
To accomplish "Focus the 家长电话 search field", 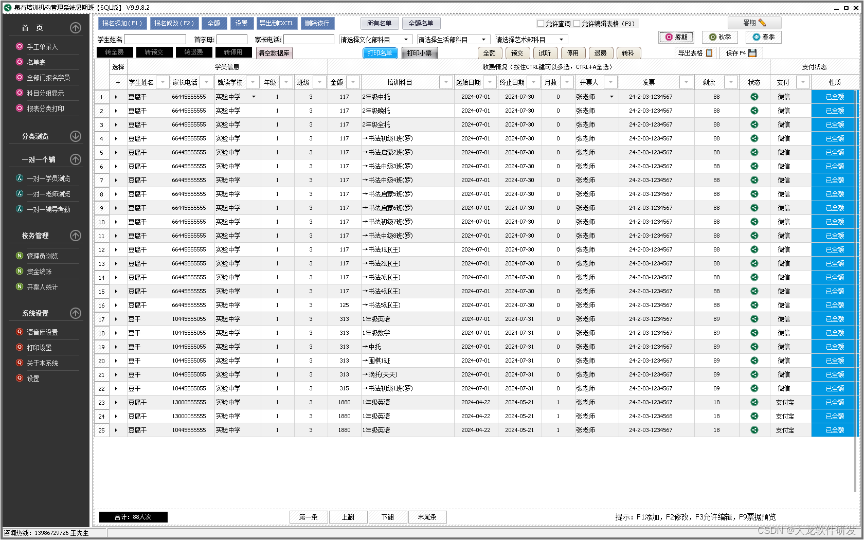I will tap(309, 40).
